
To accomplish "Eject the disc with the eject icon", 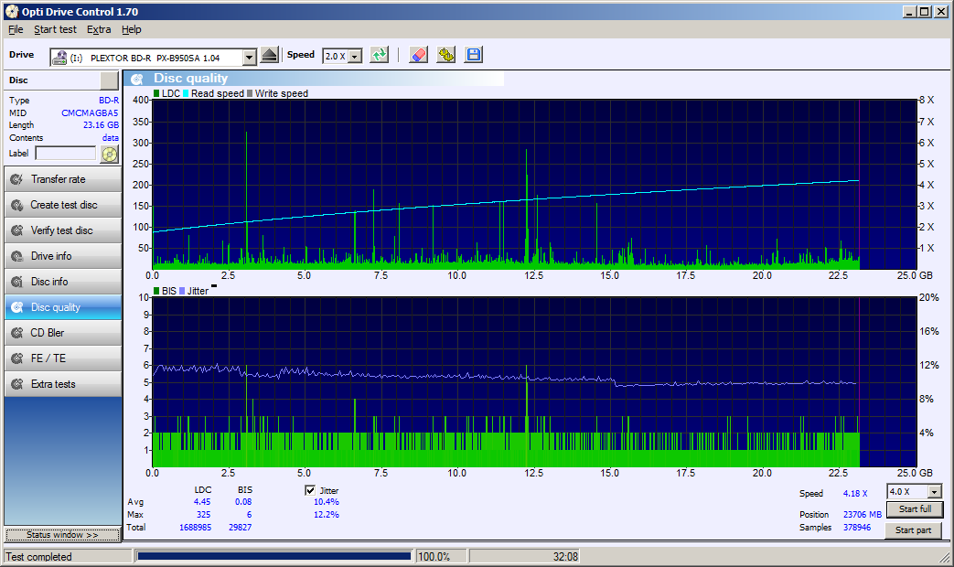I will [269, 56].
